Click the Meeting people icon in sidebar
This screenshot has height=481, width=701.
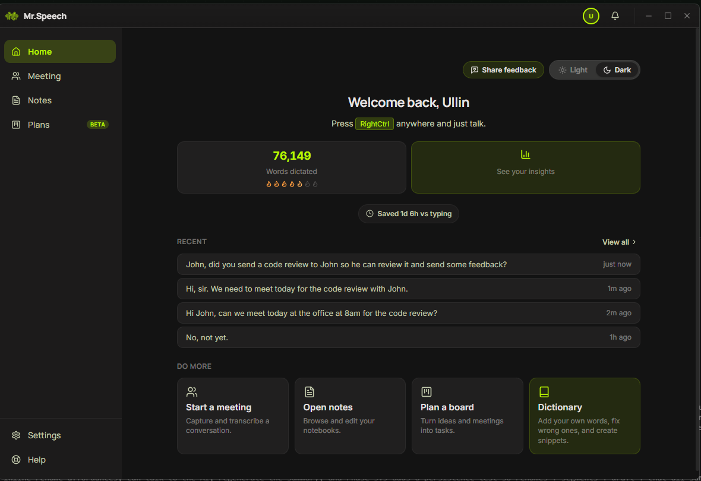click(x=16, y=76)
